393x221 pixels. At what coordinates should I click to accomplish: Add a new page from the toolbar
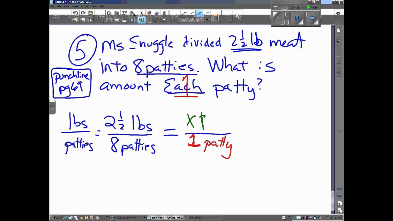pos(76,20)
